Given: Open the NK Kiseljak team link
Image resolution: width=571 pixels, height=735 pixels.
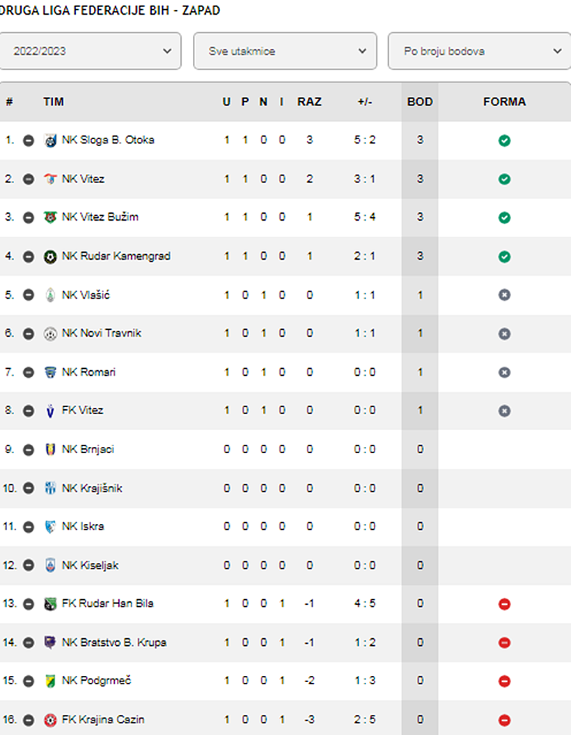Looking at the screenshot, I should pyautogui.click(x=90, y=565).
